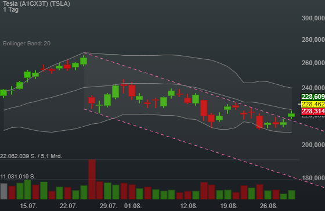325x211 pixels.
Task: Click the 29.07. date axis label
Action: tap(109, 206)
